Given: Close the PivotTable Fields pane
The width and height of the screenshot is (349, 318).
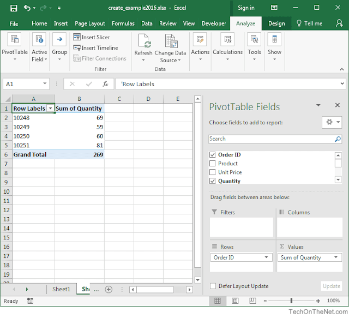Looking at the screenshot, I should 338,105.
